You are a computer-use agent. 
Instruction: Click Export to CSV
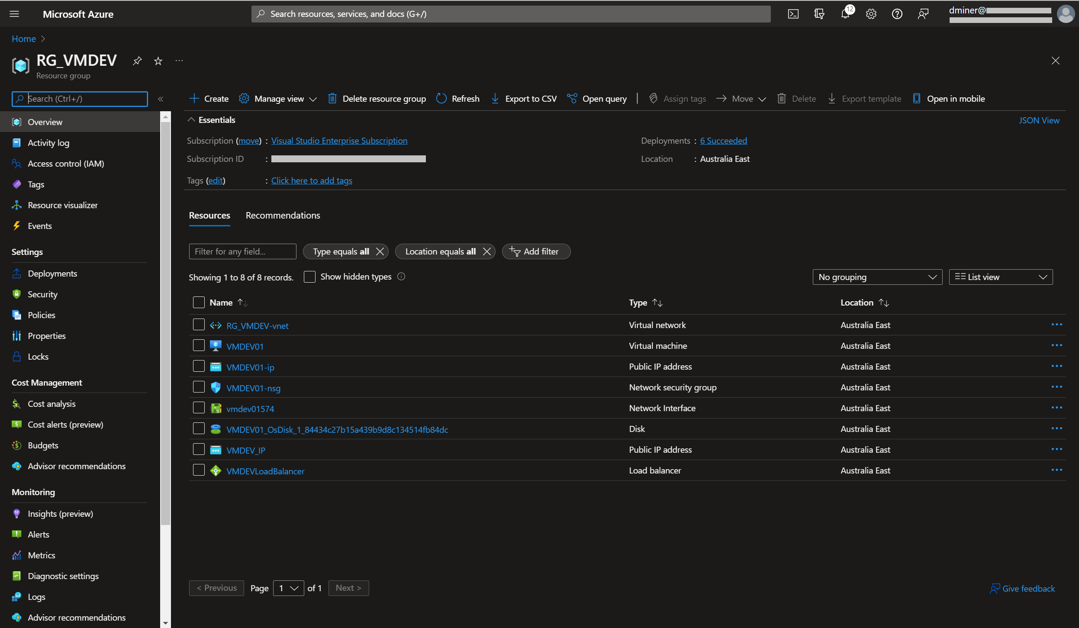tap(524, 99)
